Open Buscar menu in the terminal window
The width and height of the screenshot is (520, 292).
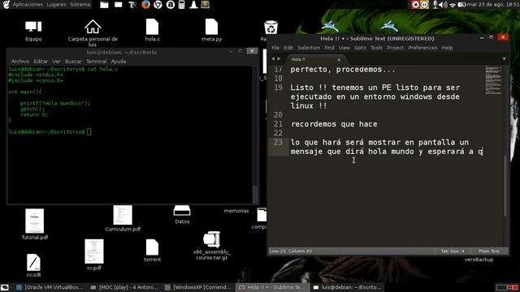73,62
